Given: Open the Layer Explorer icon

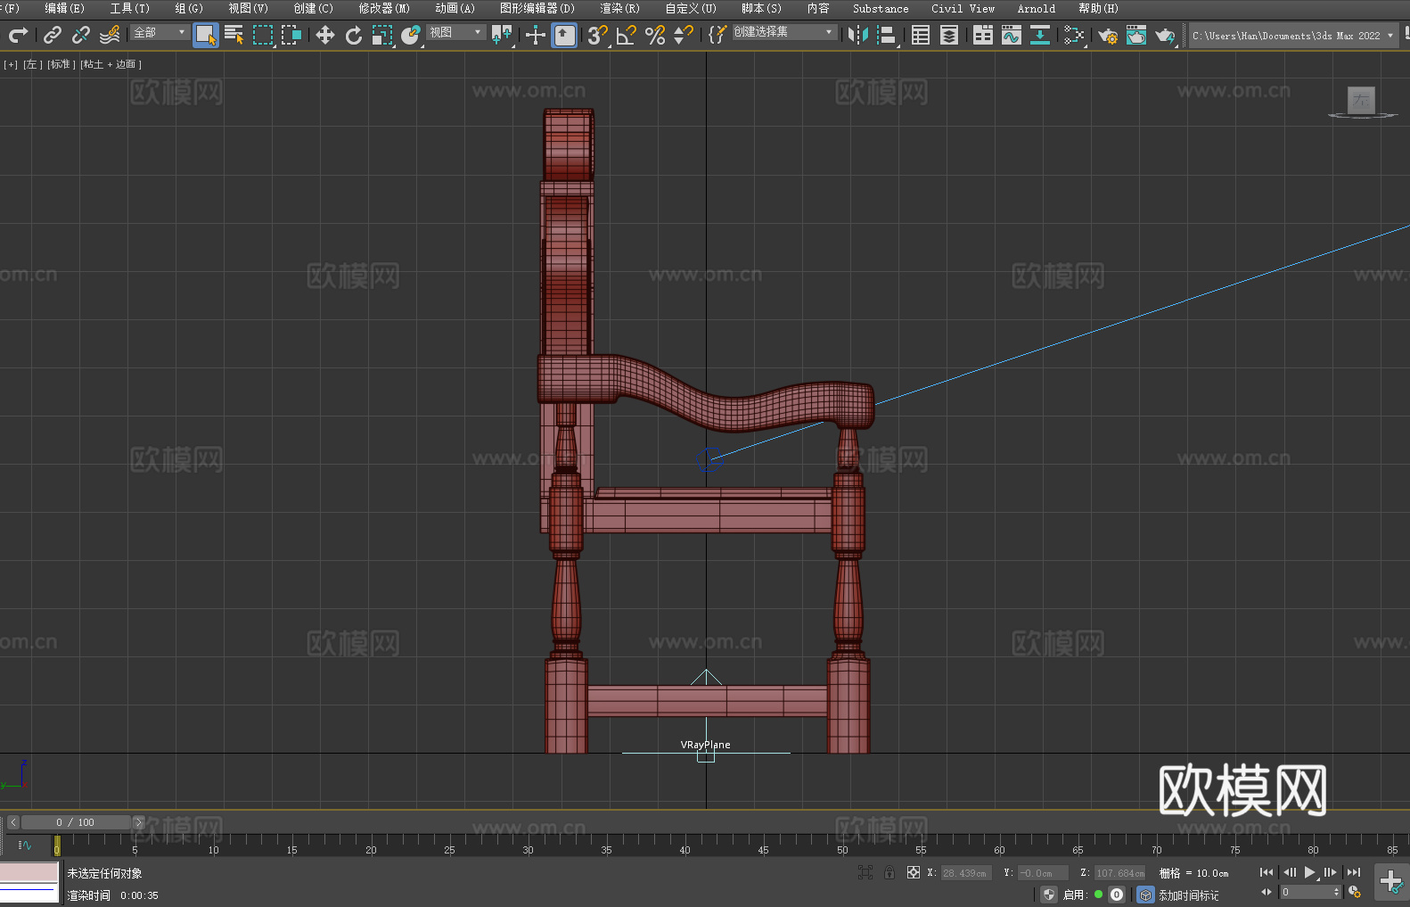Looking at the screenshot, I should [949, 35].
